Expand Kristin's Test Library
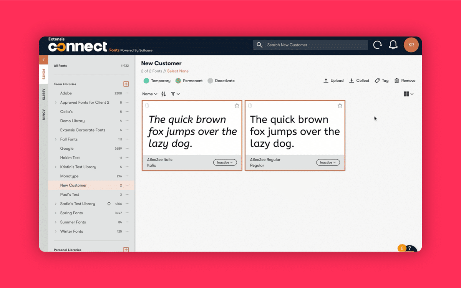 [x=56, y=167]
